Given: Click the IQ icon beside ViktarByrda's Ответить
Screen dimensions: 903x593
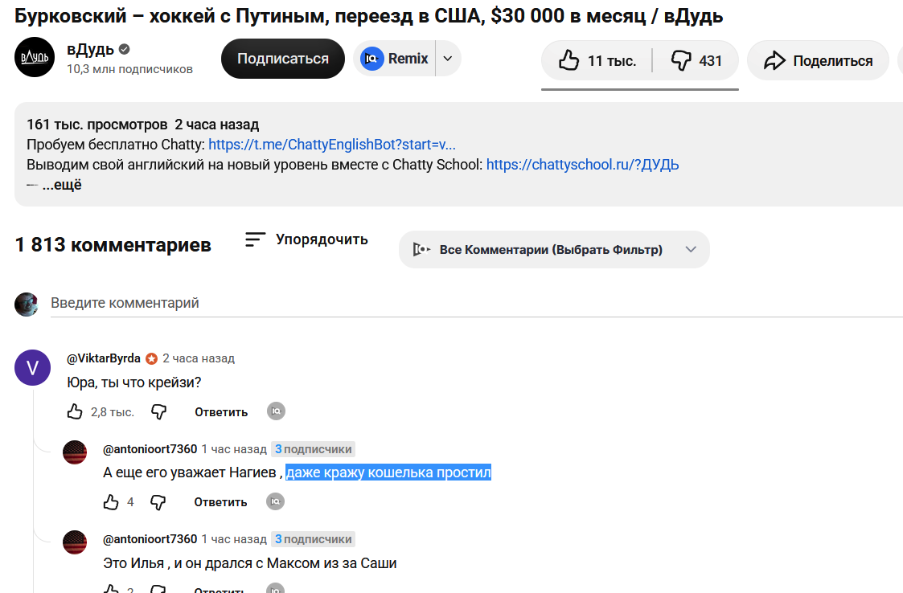Looking at the screenshot, I should point(277,411).
